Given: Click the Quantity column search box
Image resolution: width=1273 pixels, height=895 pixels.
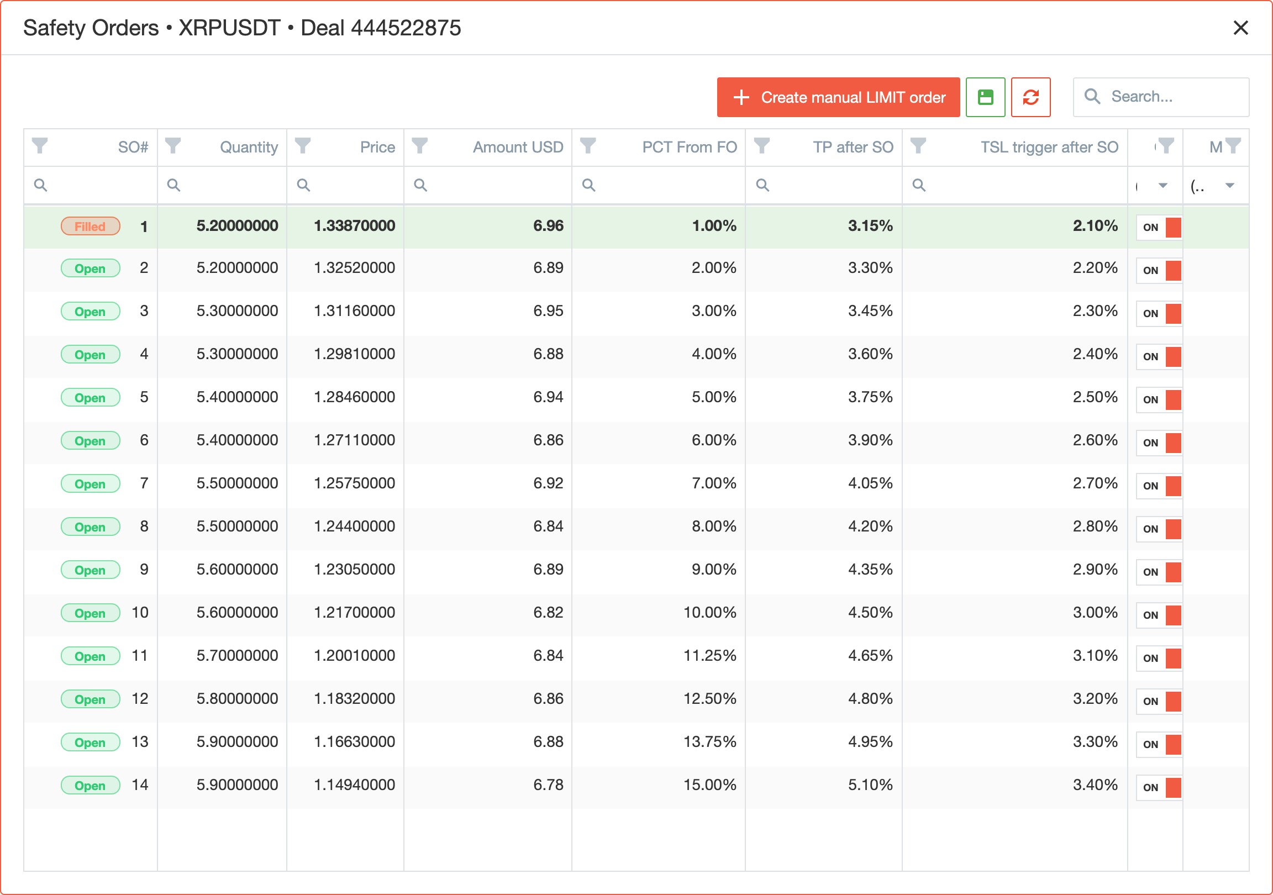Looking at the screenshot, I should pyautogui.click(x=222, y=185).
